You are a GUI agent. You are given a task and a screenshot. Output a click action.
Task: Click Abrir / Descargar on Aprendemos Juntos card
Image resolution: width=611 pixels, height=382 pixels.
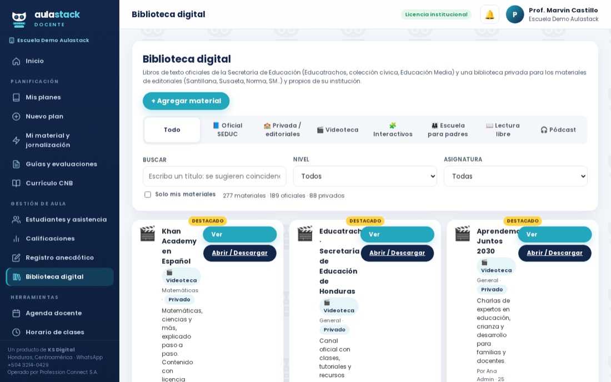tap(554, 253)
